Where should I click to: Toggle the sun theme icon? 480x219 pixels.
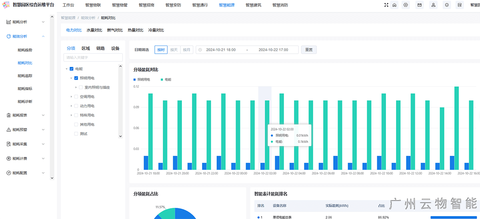coord(447,5)
